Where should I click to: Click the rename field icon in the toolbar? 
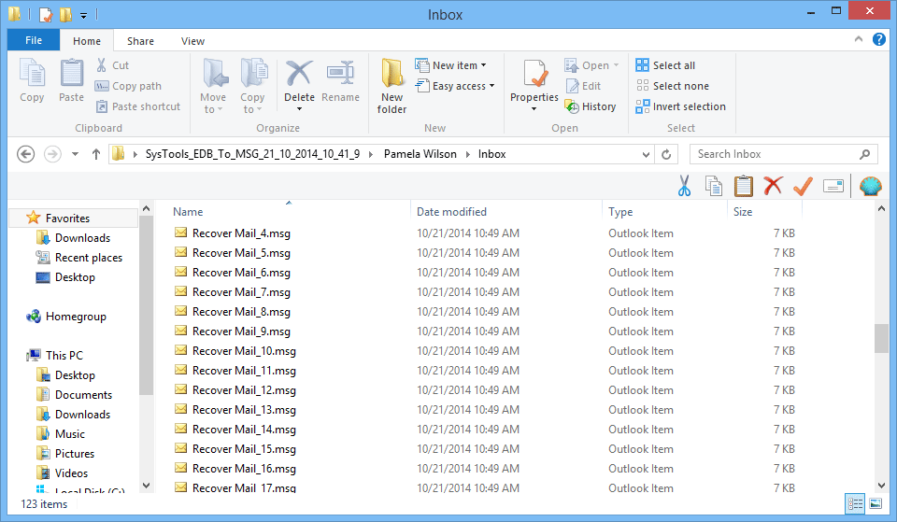click(833, 186)
